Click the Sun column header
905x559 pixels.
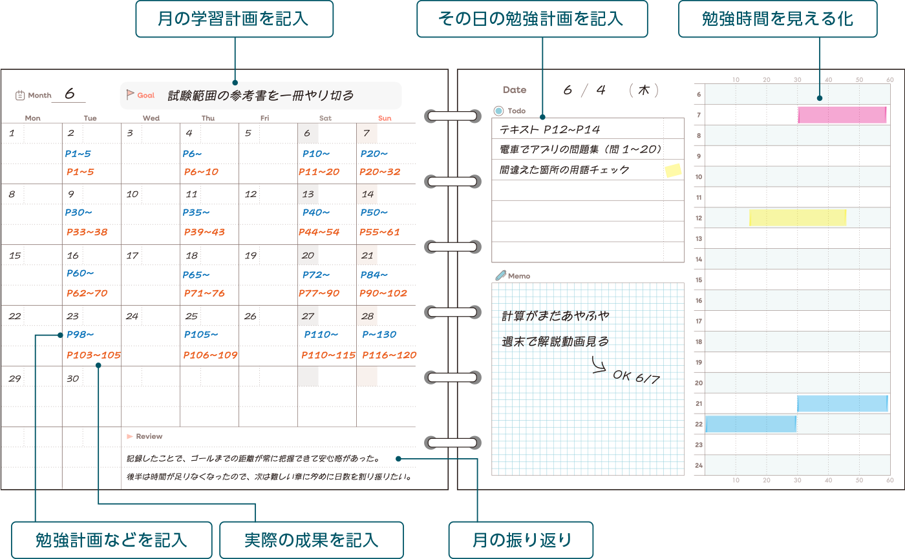pos(385,118)
